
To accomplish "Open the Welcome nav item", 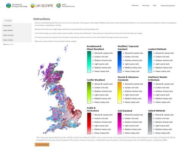I will tap(135, 6).
